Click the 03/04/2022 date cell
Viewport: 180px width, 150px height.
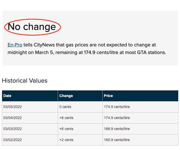(30, 118)
